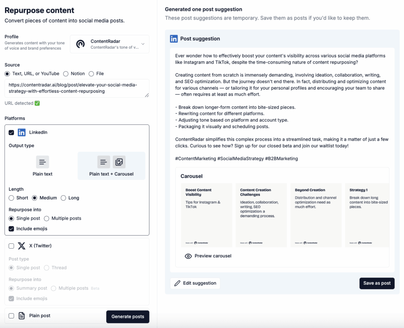404x328 pixels.
Task: Click the source URL text field
Action: pos(77,88)
